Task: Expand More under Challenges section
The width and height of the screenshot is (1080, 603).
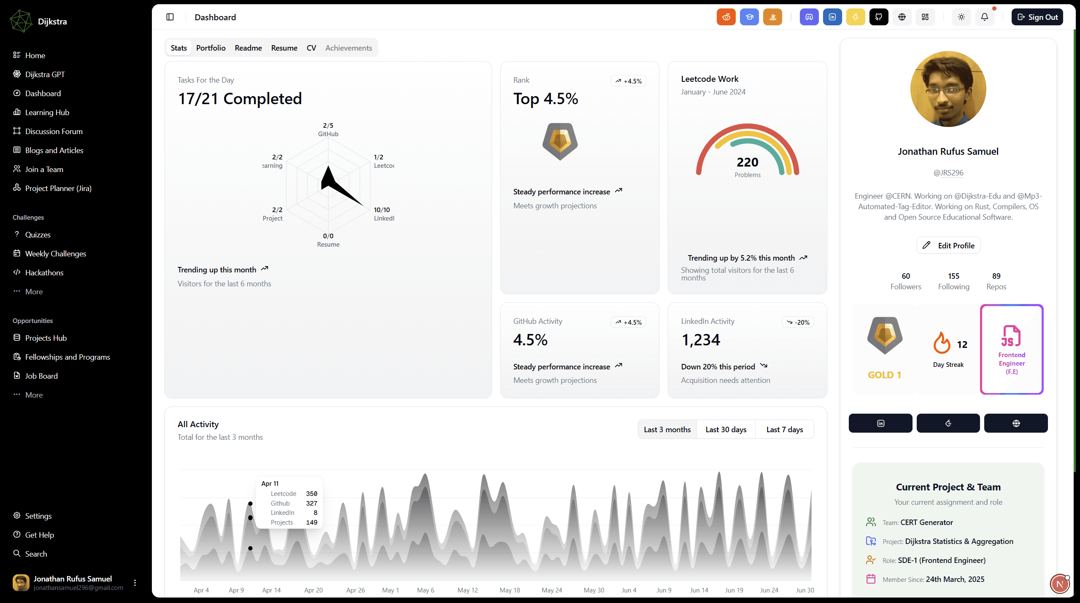Action: (34, 291)
